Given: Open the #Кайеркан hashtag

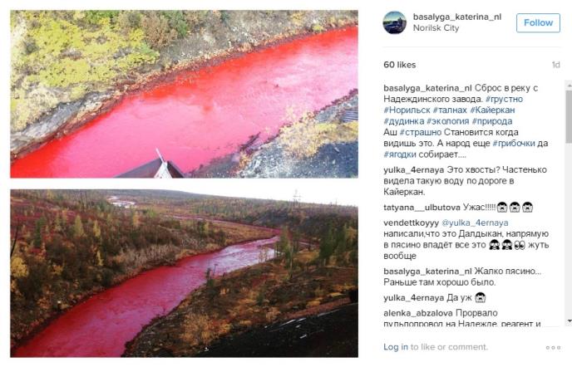Looking at the screenshot, I should 492,110.
